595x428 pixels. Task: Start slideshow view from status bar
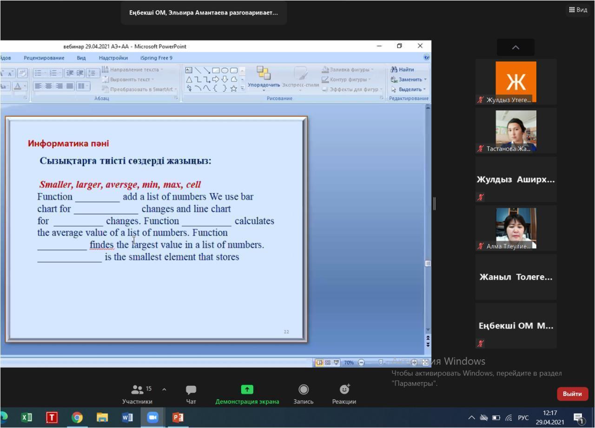point(336,362)
